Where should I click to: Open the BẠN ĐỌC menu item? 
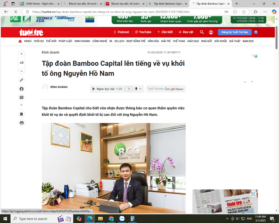[248, 41]
